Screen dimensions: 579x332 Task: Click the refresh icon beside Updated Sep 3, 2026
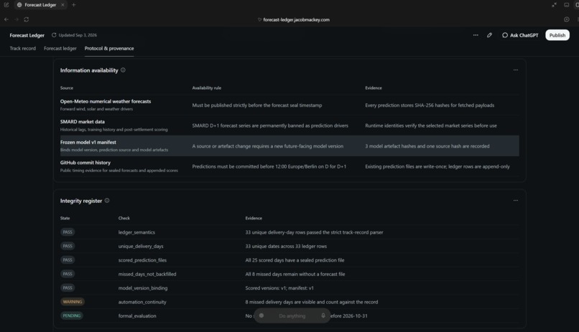54,35
